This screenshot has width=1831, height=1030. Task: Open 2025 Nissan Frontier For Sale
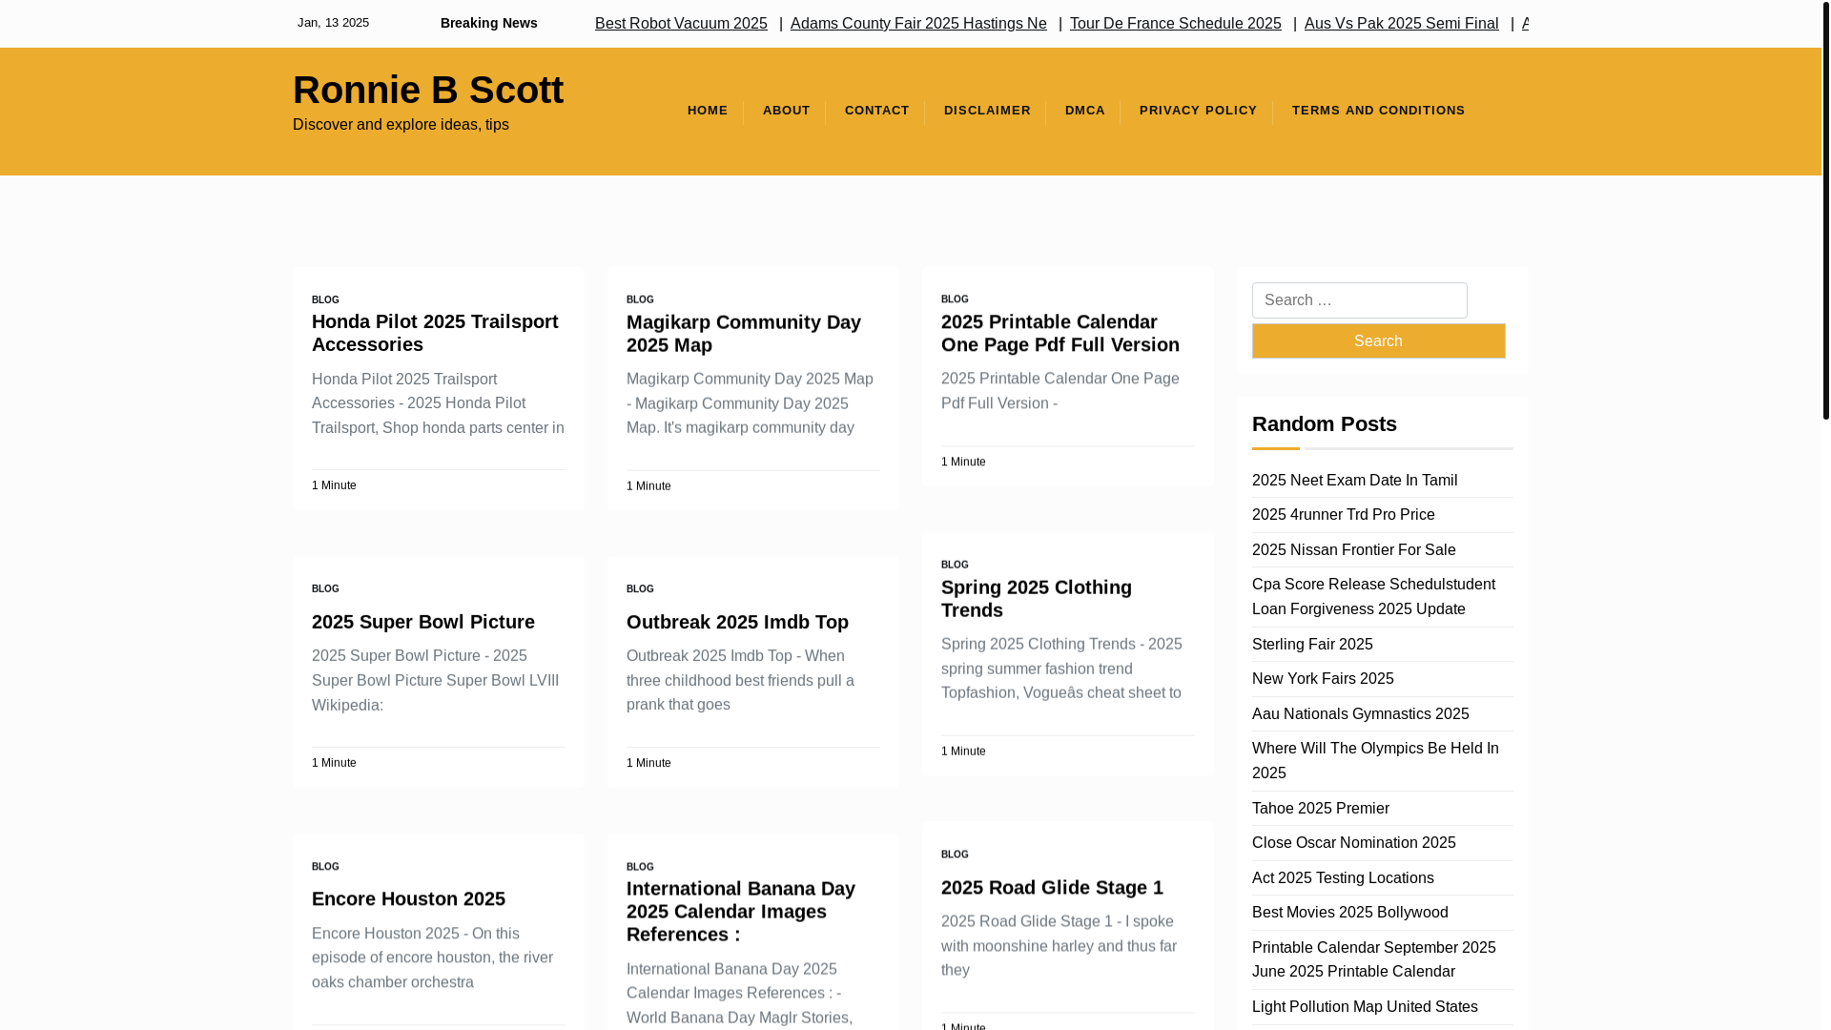(x=1353, y=550)
